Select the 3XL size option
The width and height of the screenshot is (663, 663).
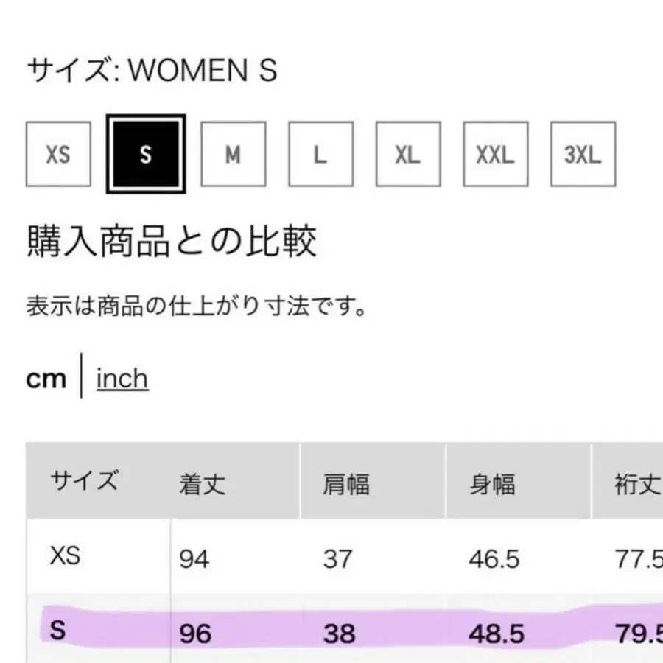point(583,154)
